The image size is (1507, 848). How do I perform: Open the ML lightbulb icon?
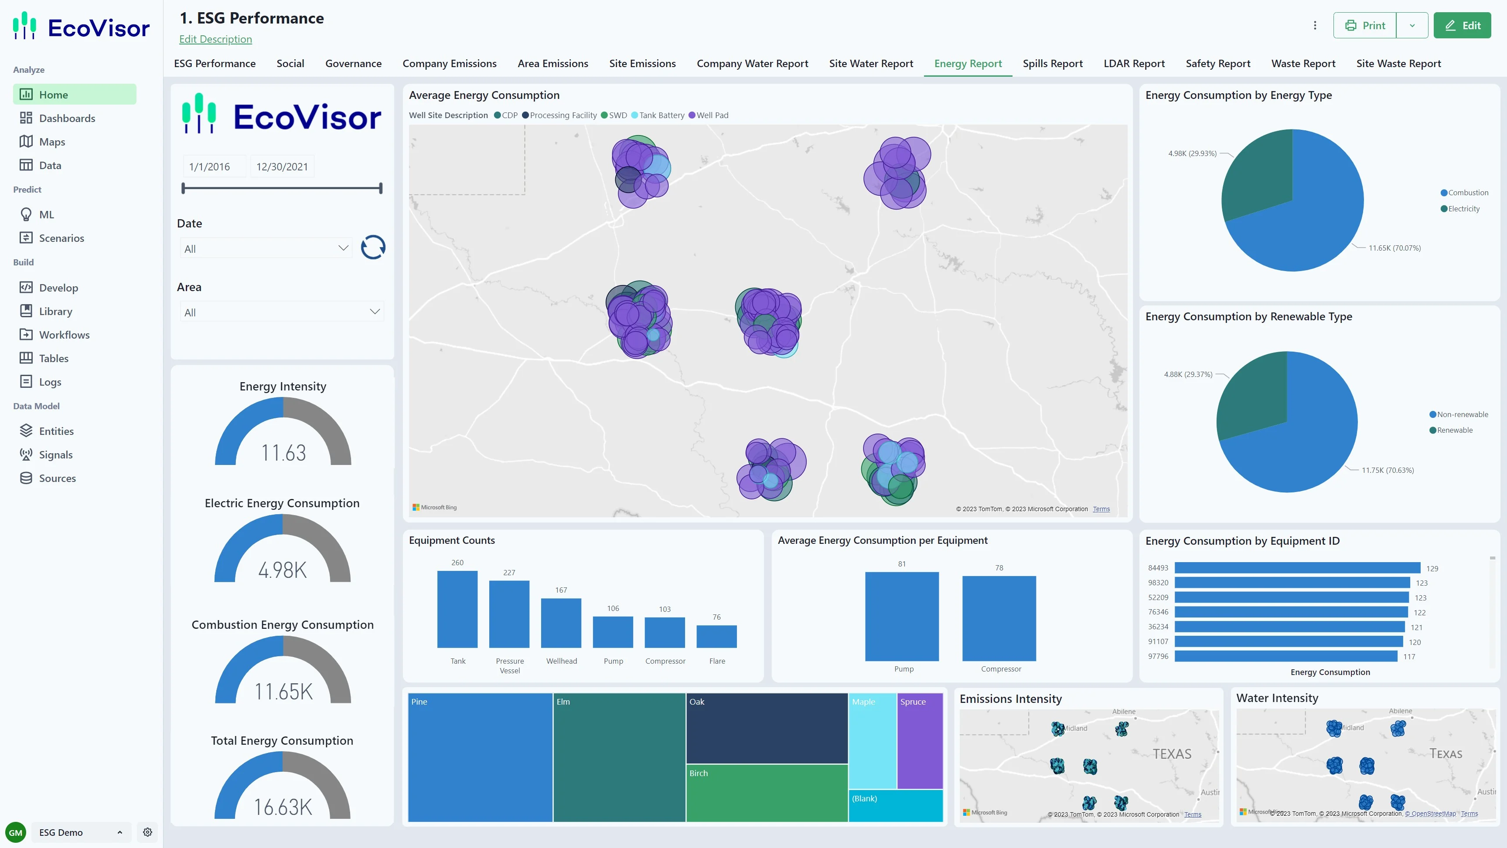click(x=26, y=215)
